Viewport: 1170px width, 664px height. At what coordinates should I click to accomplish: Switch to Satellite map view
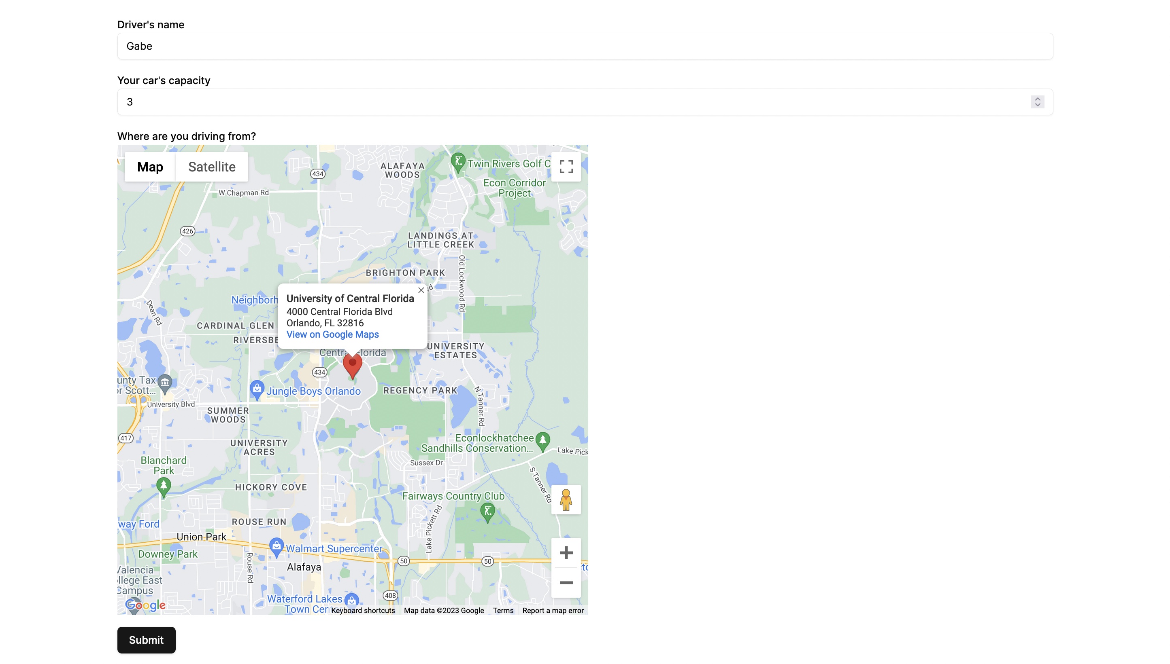(212, 167)
